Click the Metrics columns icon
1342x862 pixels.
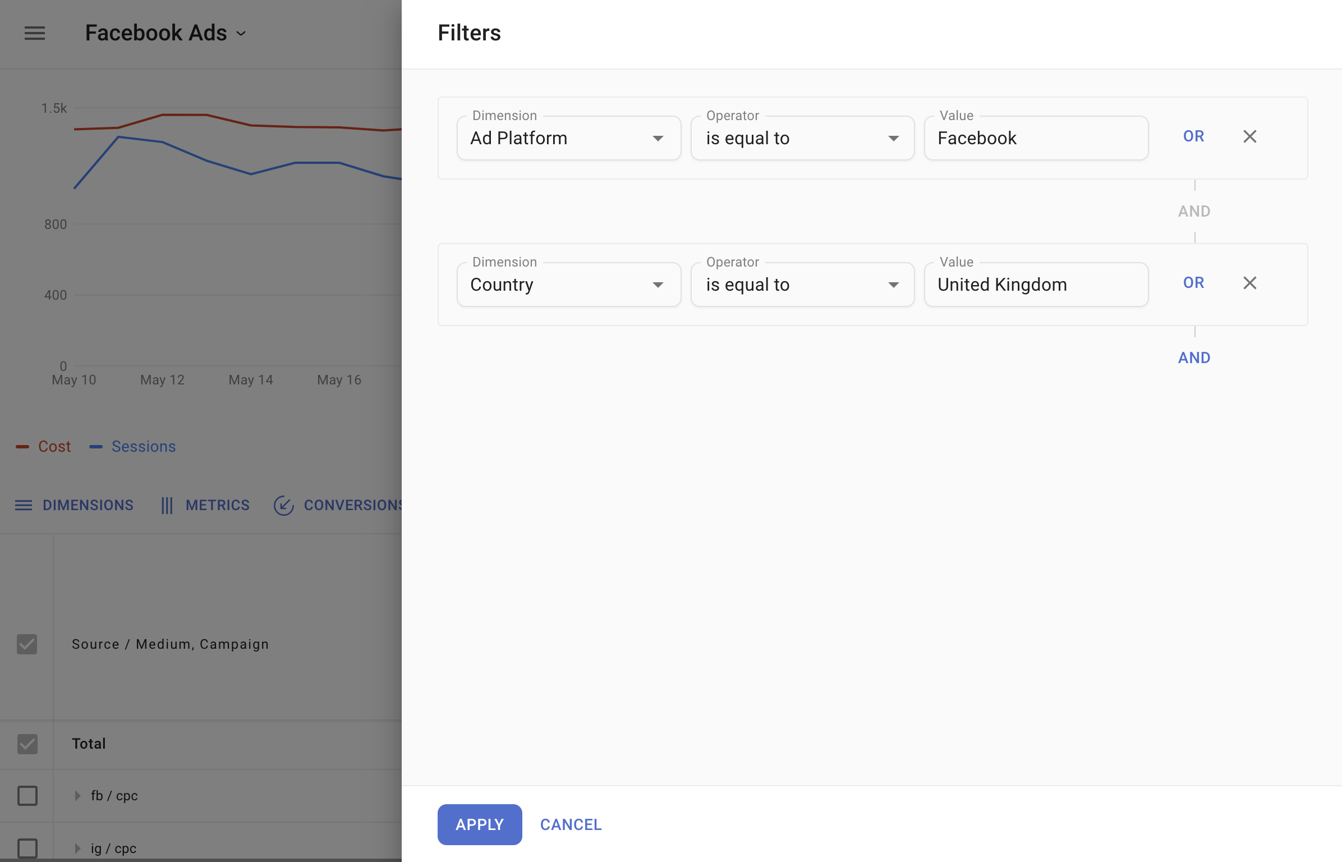[x=167, y=505]
